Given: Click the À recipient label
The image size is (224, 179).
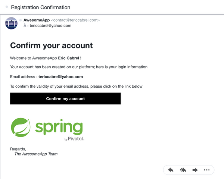Looking at the screenshot, I should (25, 26).
